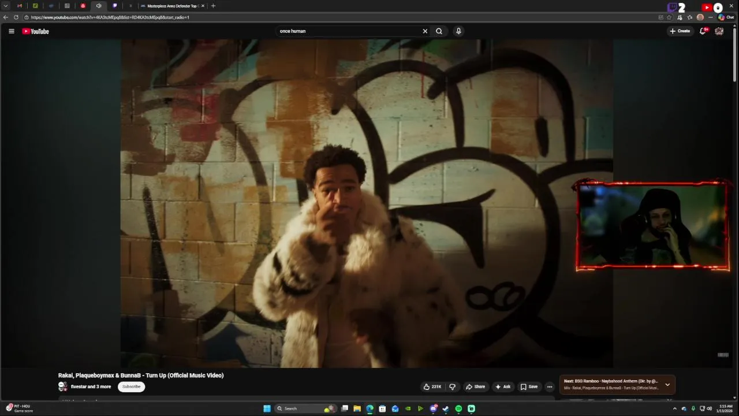Click the Turn Up video title text
Image resolution: width=739 pixels, height=416 pixels.
click(141, 376)
